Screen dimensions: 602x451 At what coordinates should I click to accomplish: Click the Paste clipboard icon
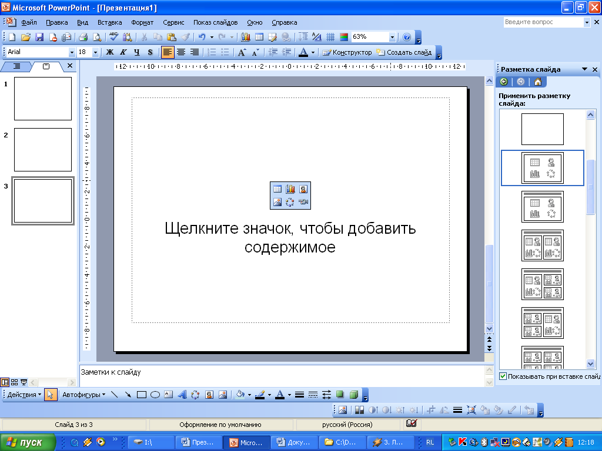tap(171, 37)
